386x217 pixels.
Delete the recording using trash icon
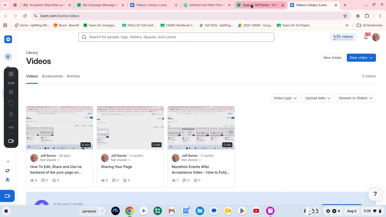tap(11, 114)
